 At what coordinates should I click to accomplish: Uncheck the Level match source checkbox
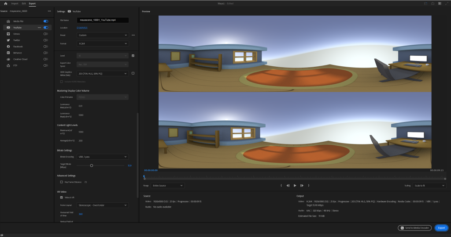[x=133, y=56]
